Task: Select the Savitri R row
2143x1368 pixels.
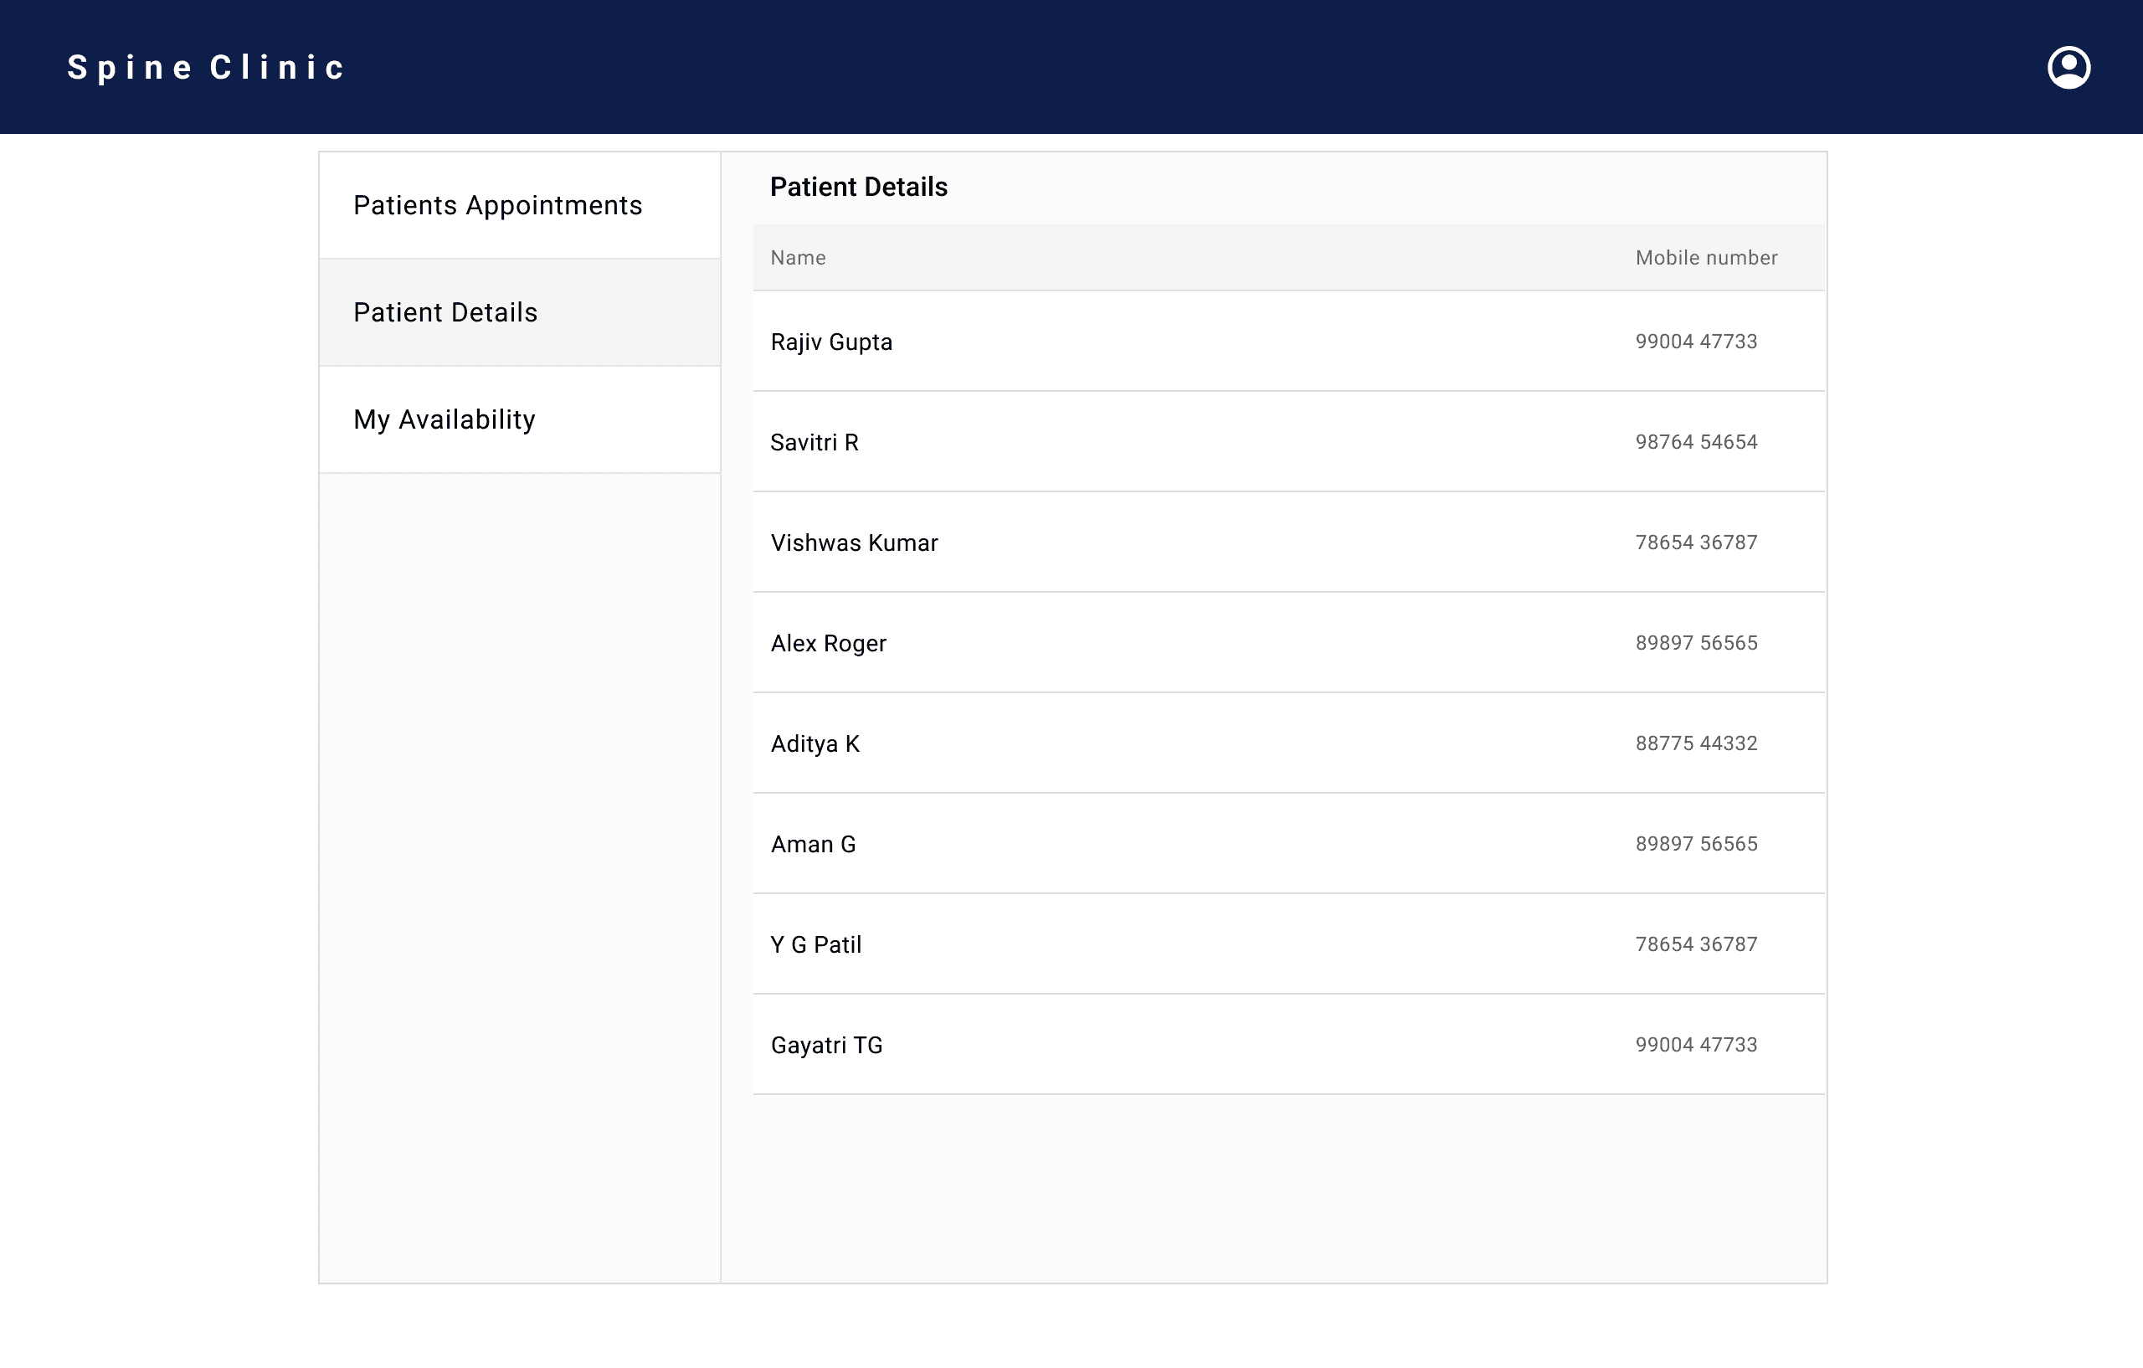Action: (814, 442)
